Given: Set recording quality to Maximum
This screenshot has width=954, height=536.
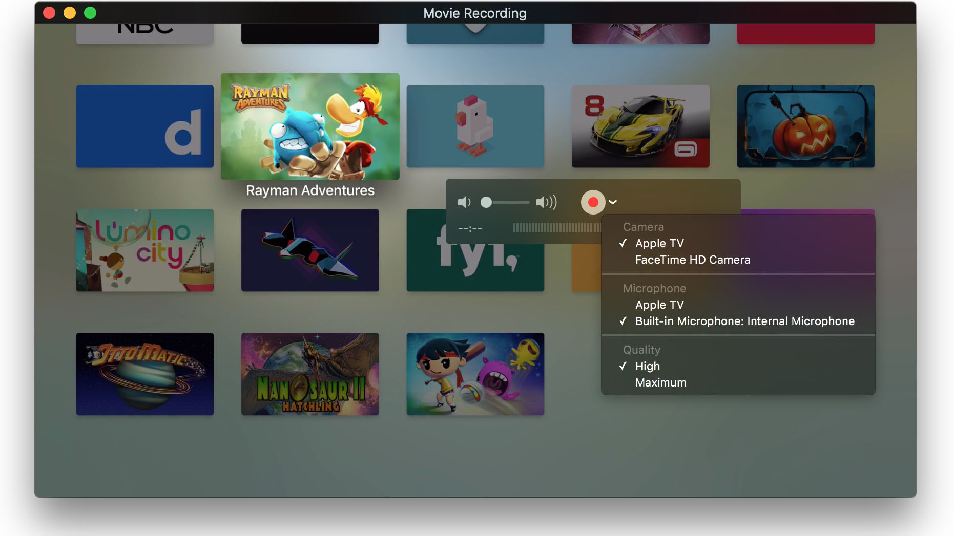Looking at the screenshot, I should (x=660, y=382).
